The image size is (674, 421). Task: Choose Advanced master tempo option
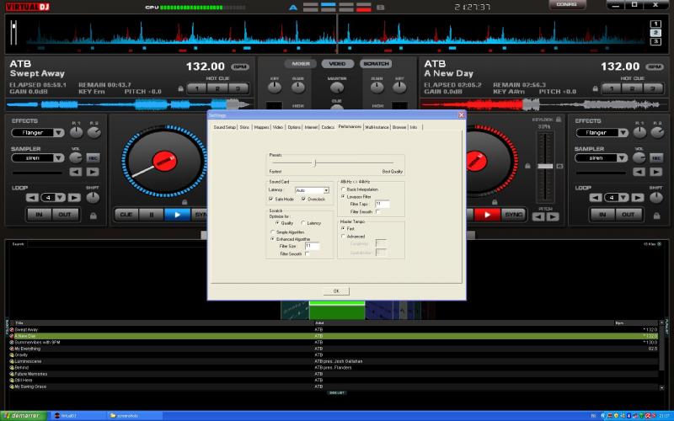click(x=343, y=237)
